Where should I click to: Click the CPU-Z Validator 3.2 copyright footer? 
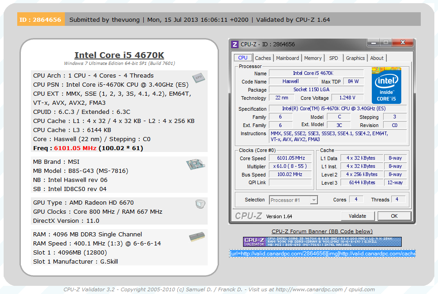[x=219, y=289]
